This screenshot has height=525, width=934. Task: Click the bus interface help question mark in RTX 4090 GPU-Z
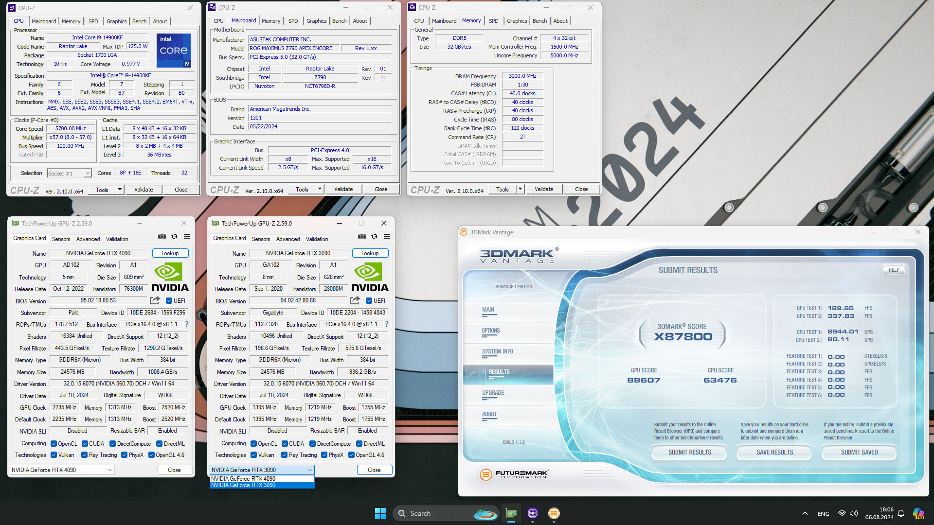click(x=187, y=324)
